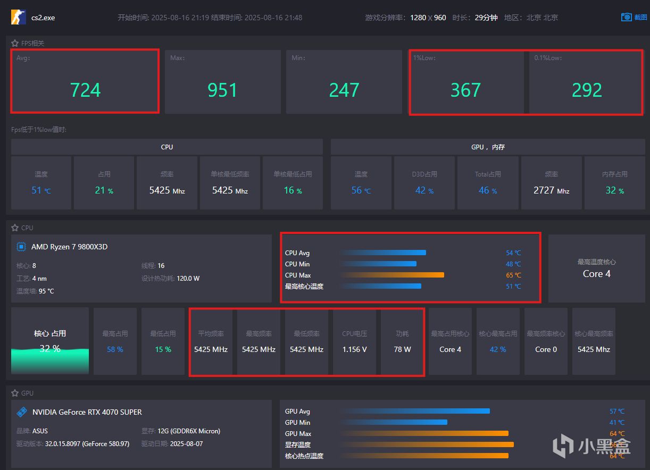The width and height of the screenshot is (650, 470).
Task: Select the Min 247 FPS tile
Action: pos(344,82)
